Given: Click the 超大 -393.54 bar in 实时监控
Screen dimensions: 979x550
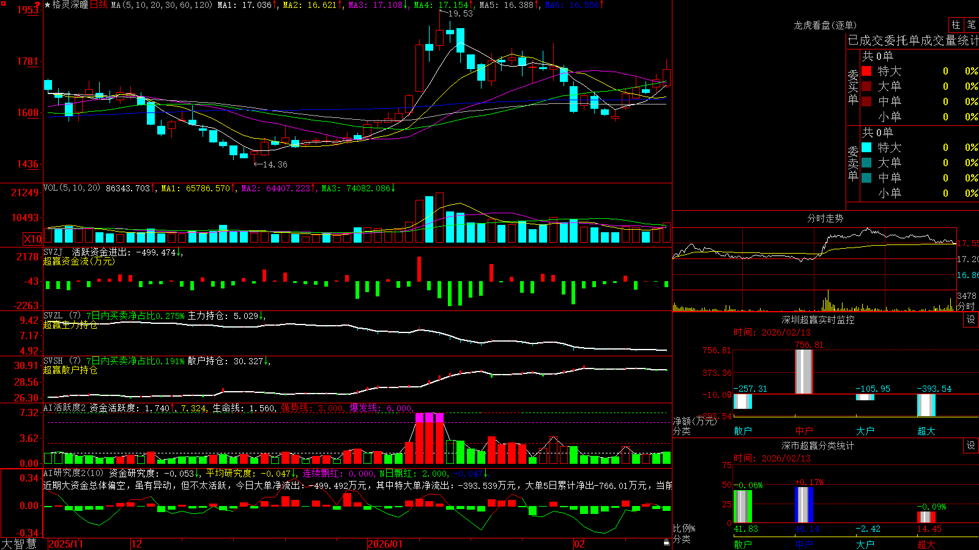Looking at the screenshot, I should coord(926,405).
